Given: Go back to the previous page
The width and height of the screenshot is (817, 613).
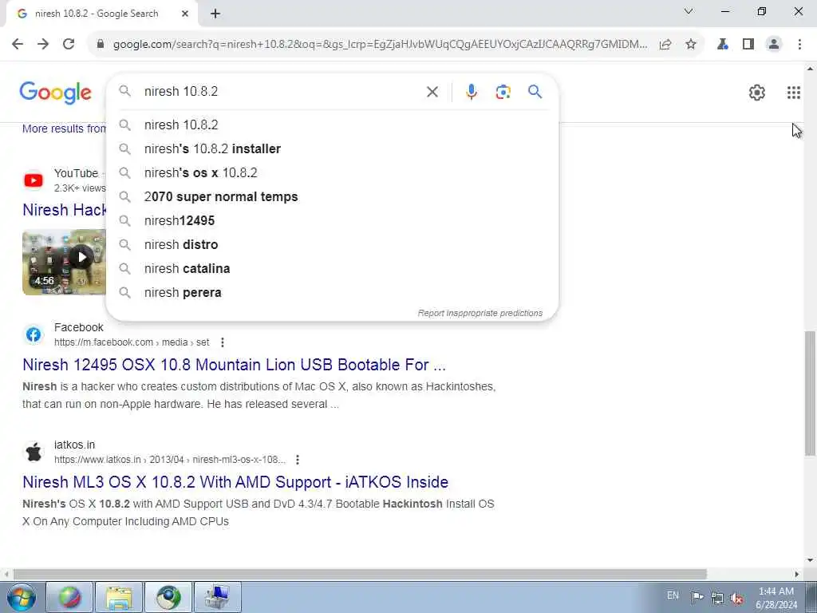Looking at the screenshot, I should click(x=18, y=45).
